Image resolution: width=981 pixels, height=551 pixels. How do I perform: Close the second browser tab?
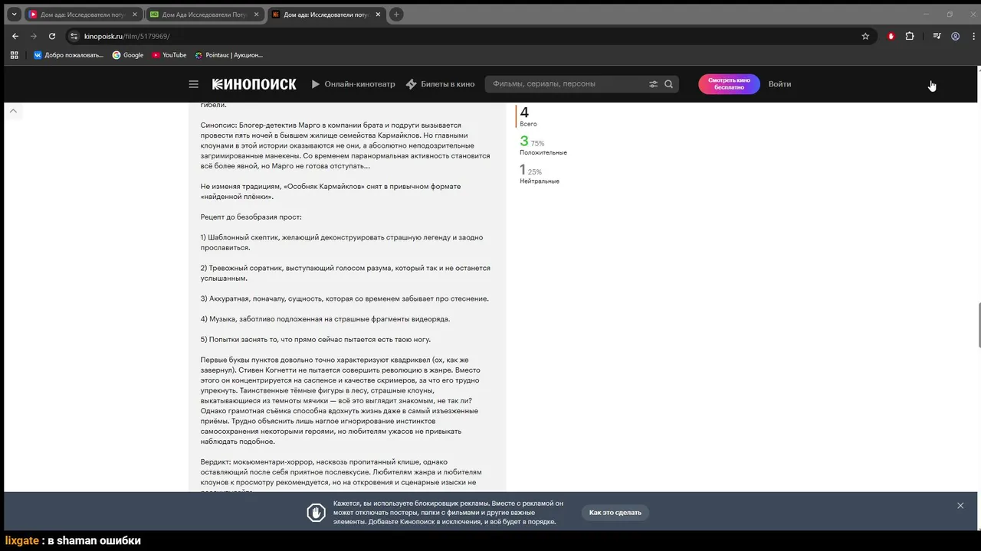(x=256, y=15)
